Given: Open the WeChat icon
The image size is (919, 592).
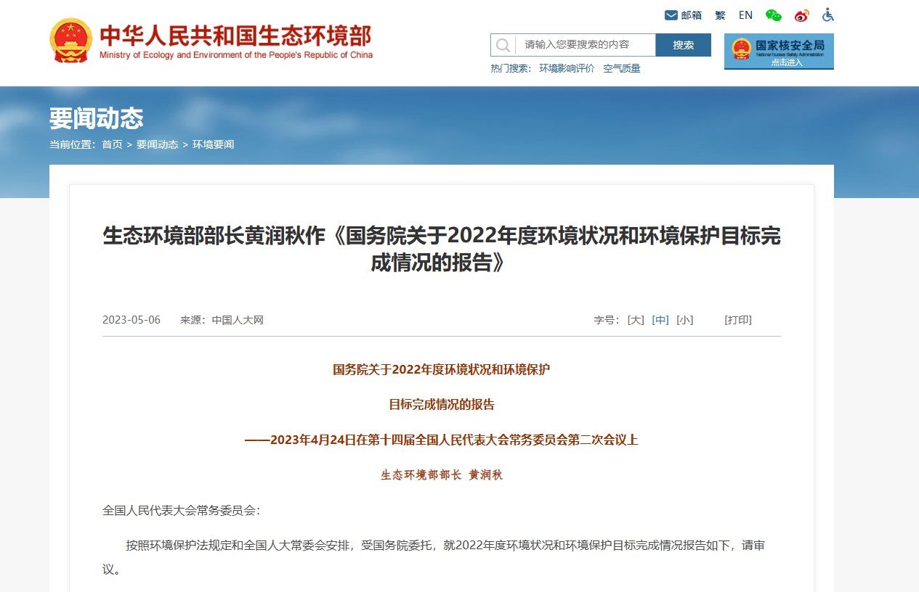Looking at the screenshot, I should [774, 15].
